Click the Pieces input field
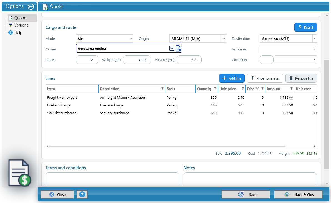This screenshot has width=331, height=203. [x=87, y=60]
